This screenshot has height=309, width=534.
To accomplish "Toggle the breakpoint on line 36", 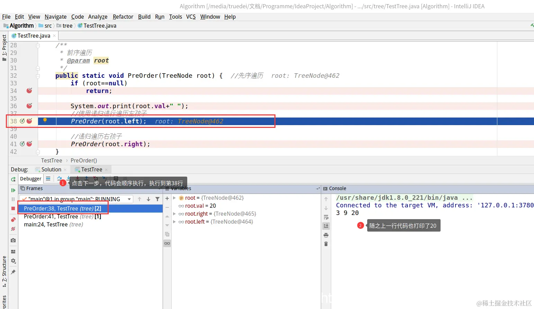I will [x=29, y=106].
